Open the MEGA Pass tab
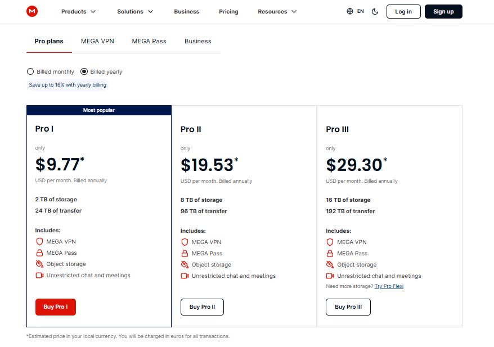 coord(149,41)
